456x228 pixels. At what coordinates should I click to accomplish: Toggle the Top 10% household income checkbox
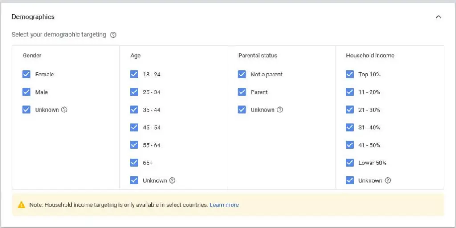tap(350, 74)
